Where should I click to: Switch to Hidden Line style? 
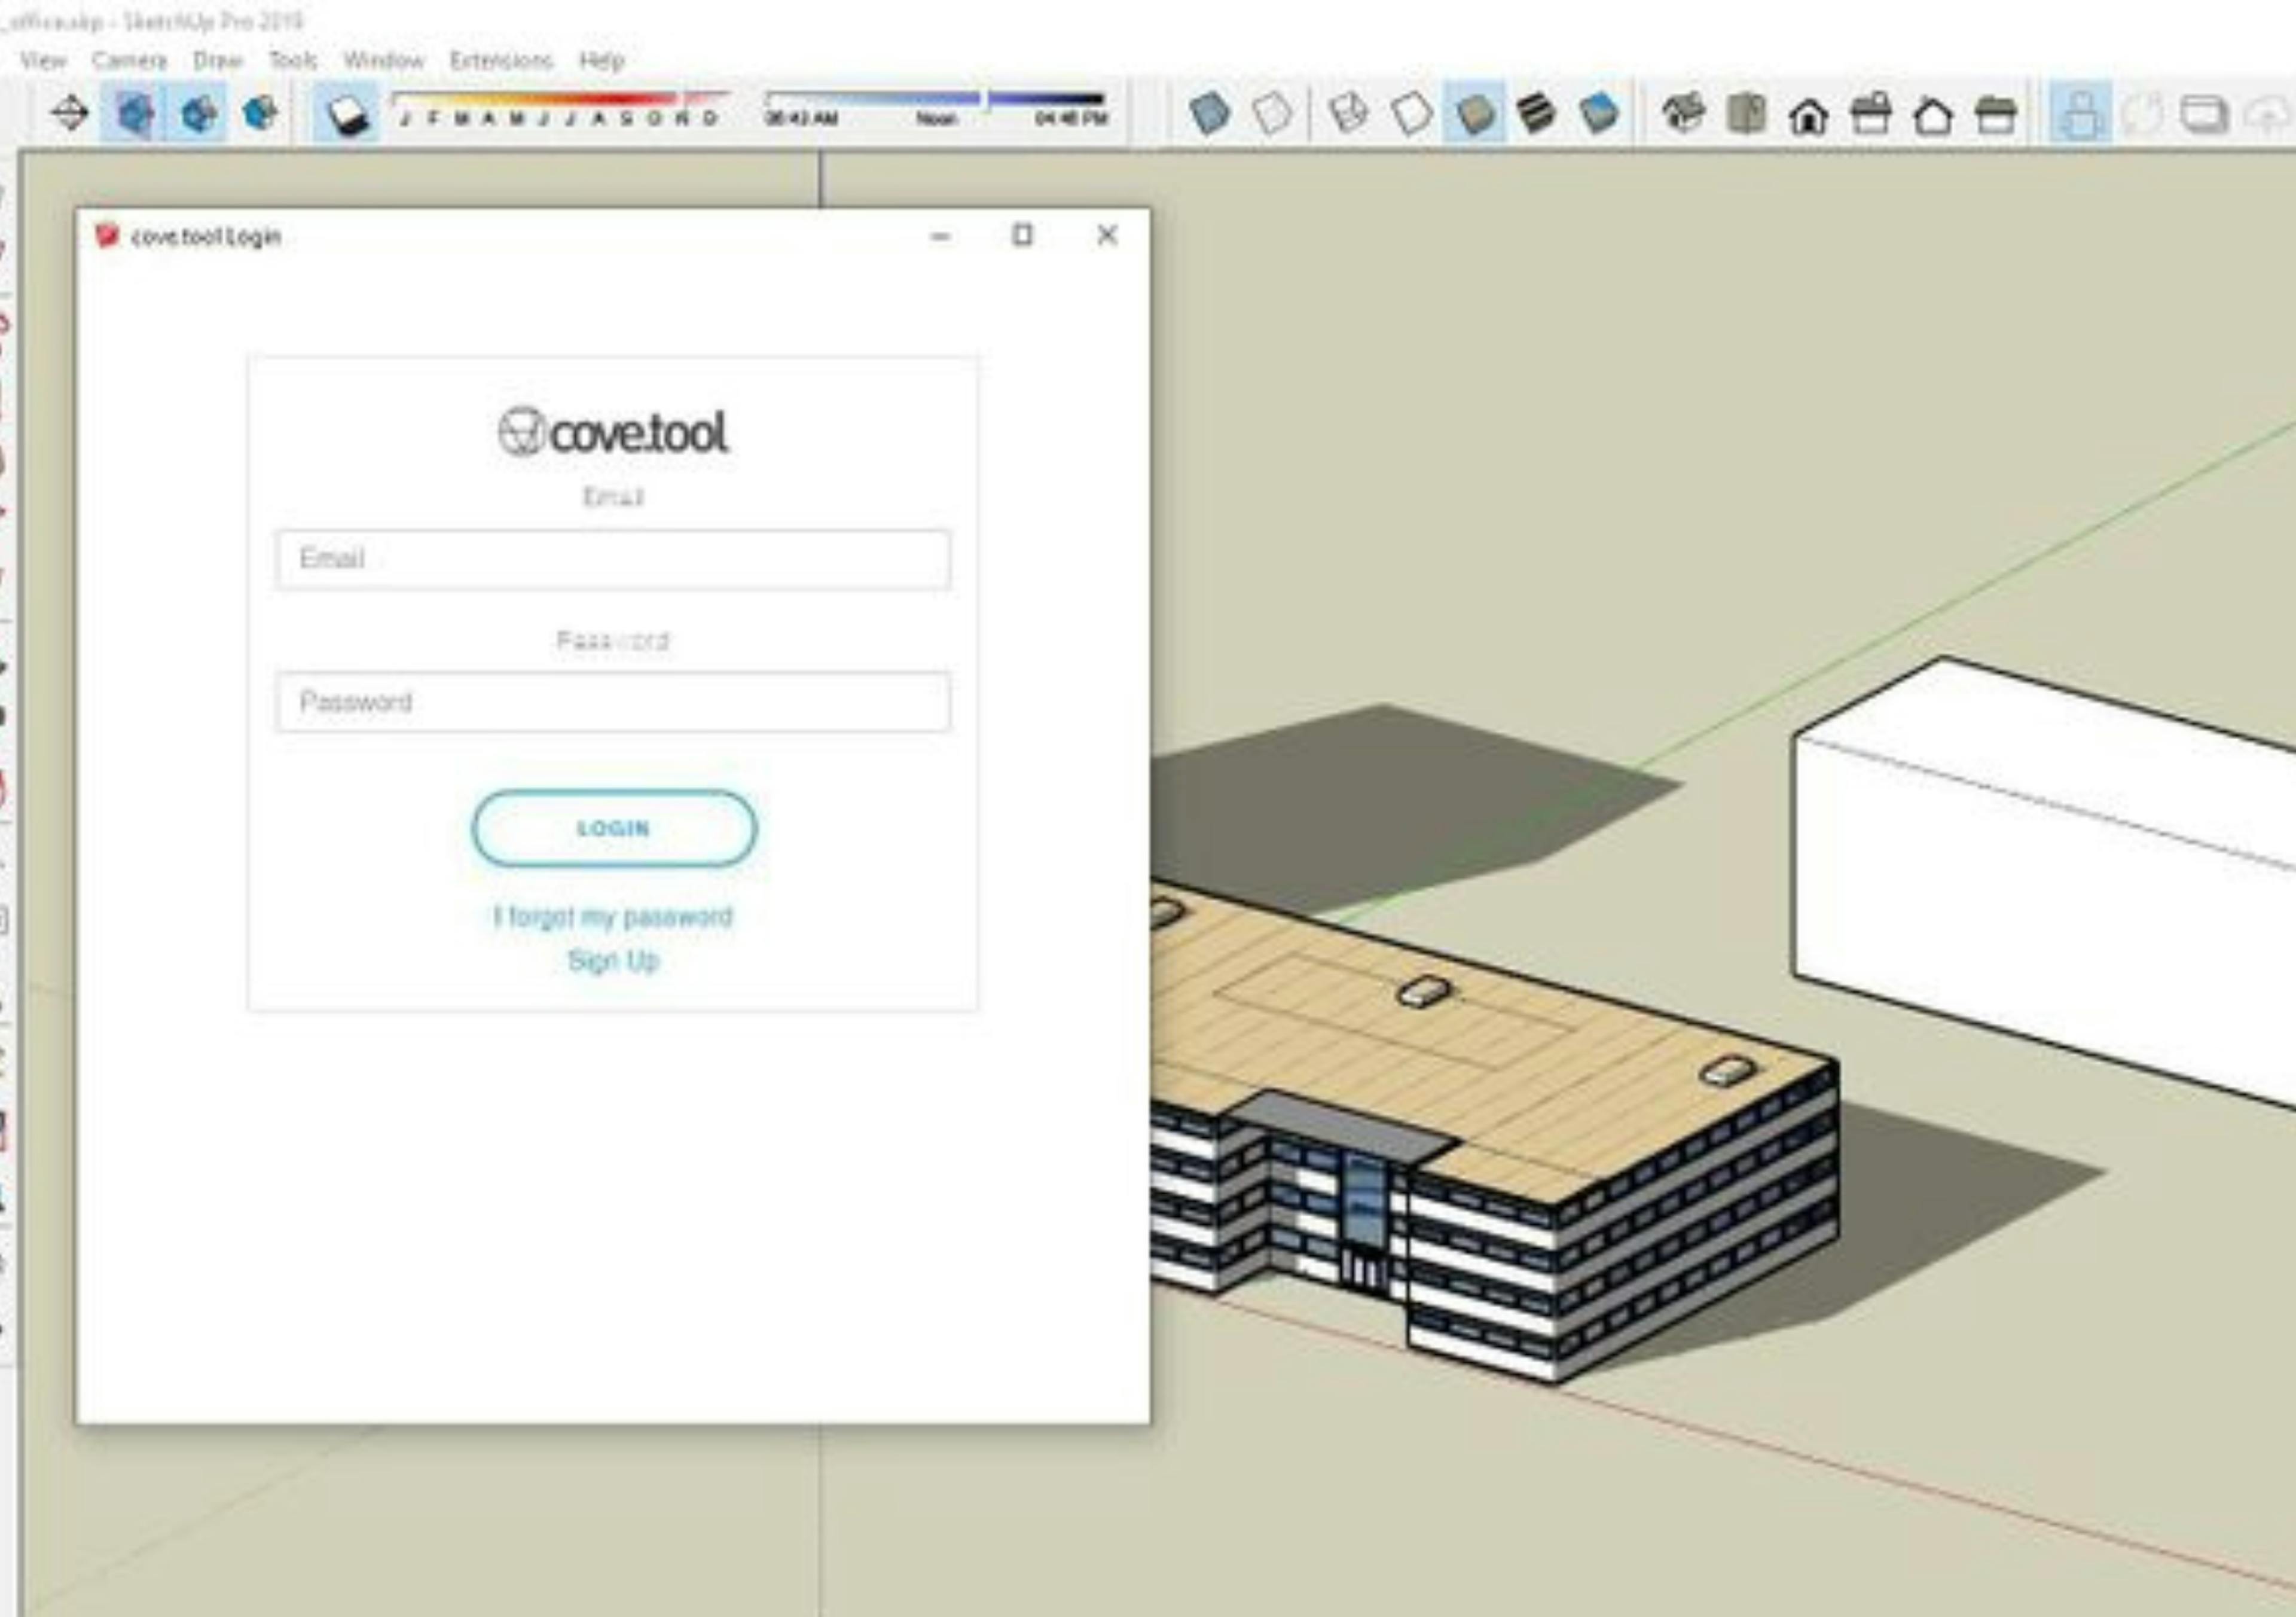point(1411,114)
